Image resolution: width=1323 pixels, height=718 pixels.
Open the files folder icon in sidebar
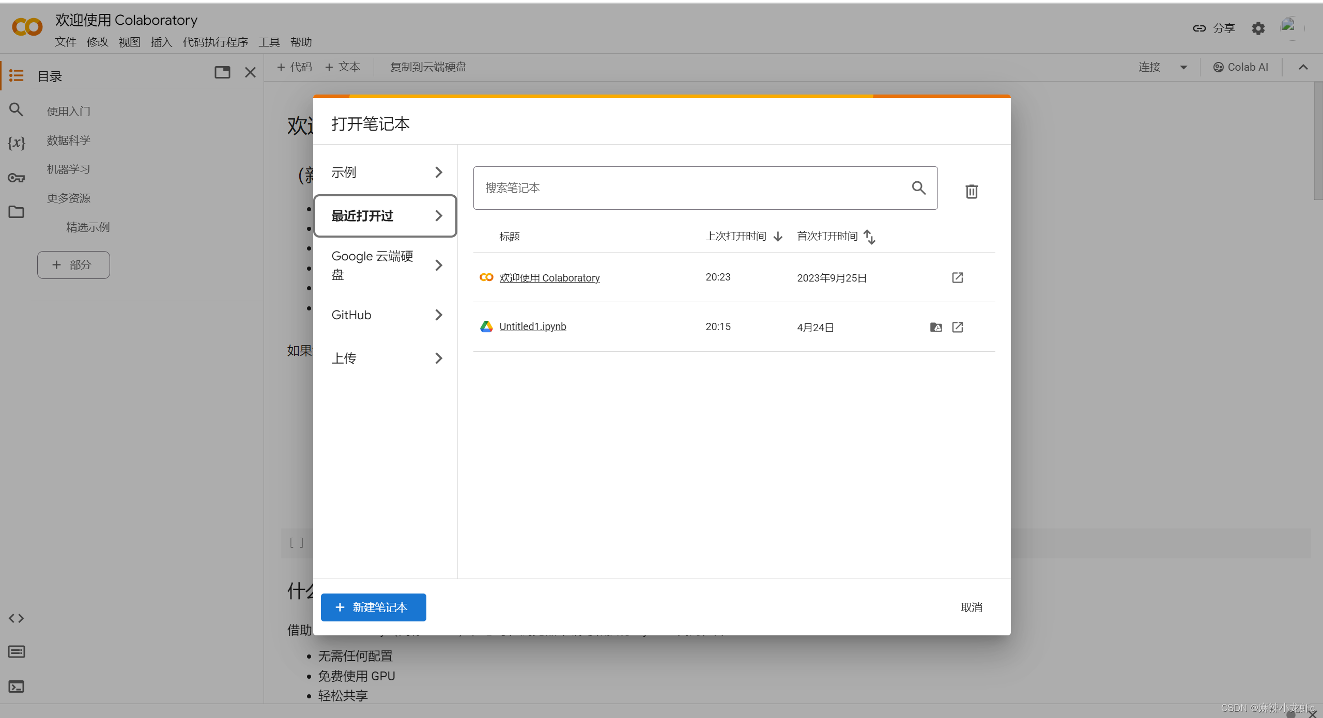pos(16,212)
